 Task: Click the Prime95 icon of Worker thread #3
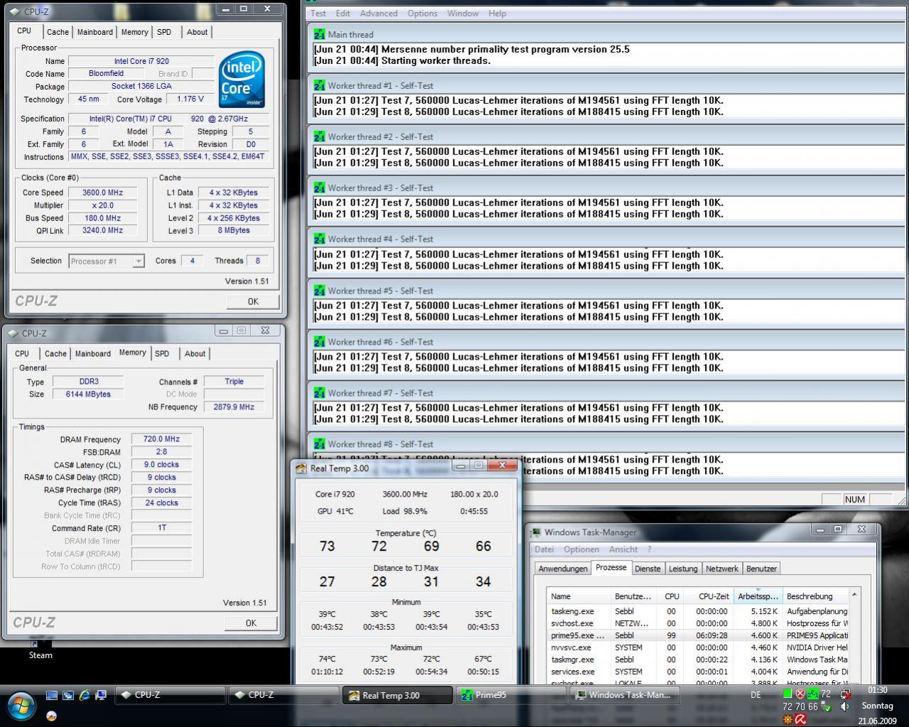click(x=319, y=188)
